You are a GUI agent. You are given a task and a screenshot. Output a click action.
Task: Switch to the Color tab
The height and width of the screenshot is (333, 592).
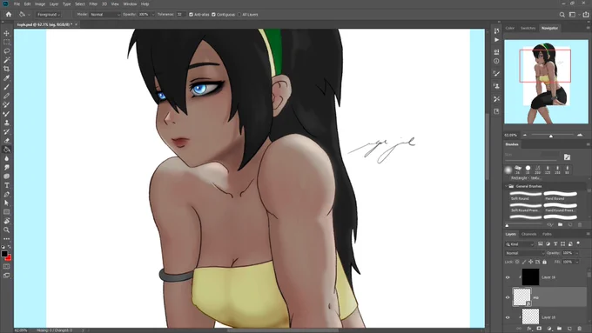509,28
